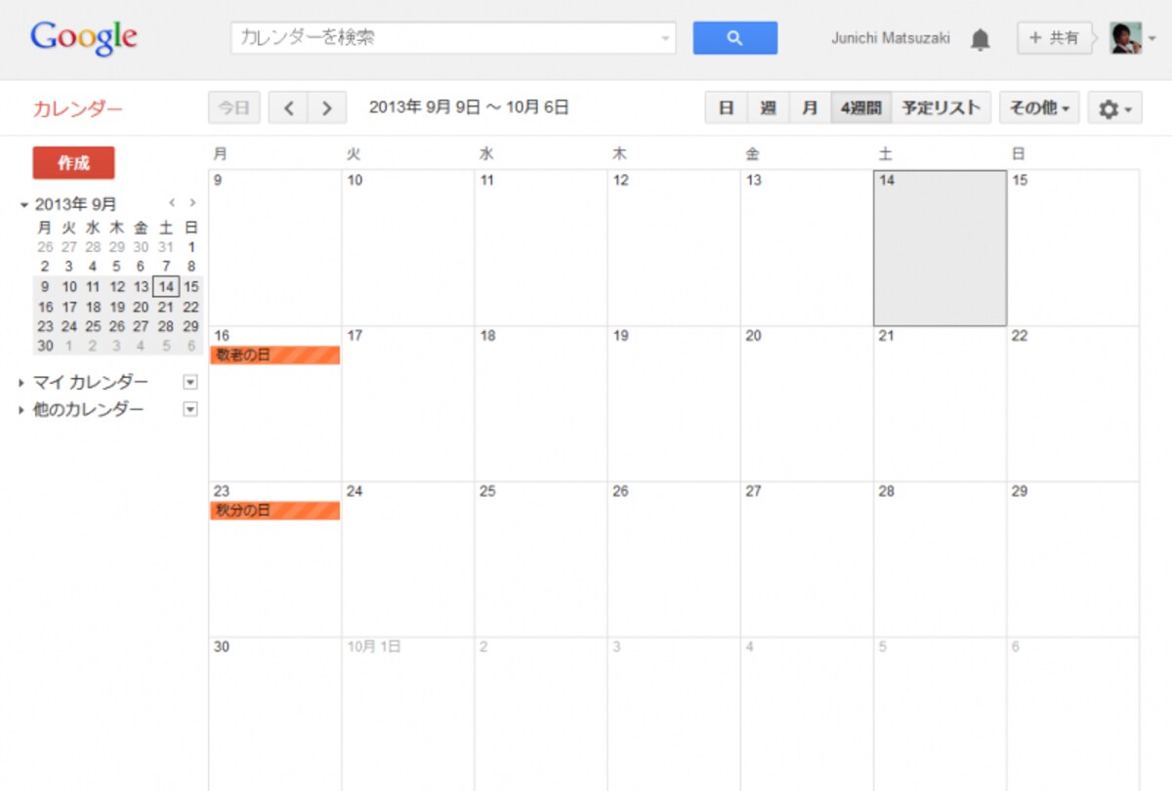The width and height of the screenshot is (1172, 791).
Task: Switch to 月 view
Action: [810, 108]
